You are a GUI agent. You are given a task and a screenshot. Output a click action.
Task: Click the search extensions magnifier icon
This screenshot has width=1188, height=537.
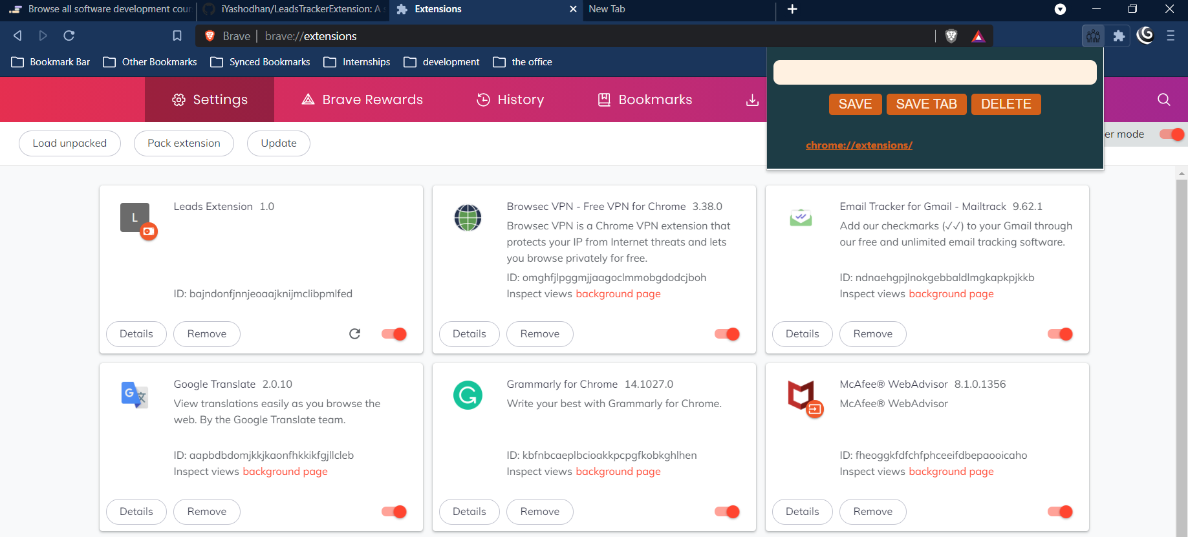click(1164, 100)
